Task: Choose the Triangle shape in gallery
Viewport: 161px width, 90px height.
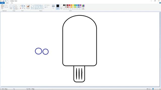Action: pyautogui.click(x=42, y=5)
